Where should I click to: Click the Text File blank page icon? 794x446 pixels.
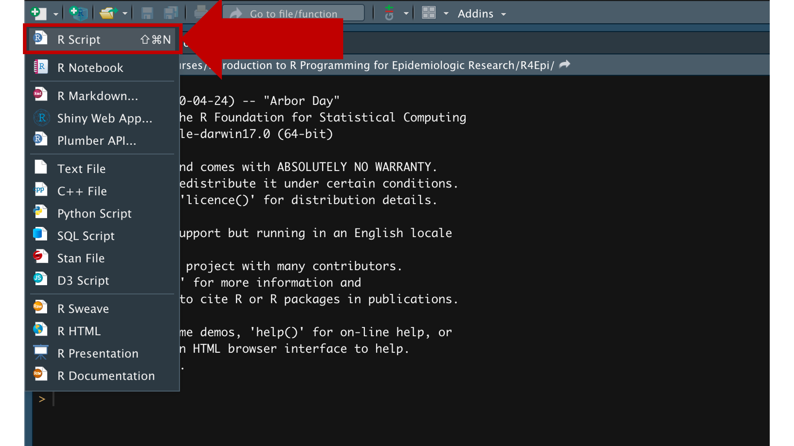pos(41,167)
